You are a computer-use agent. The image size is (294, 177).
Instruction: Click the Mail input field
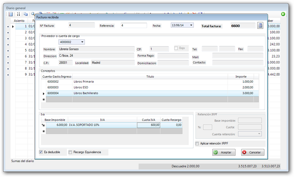coord(237,56)
